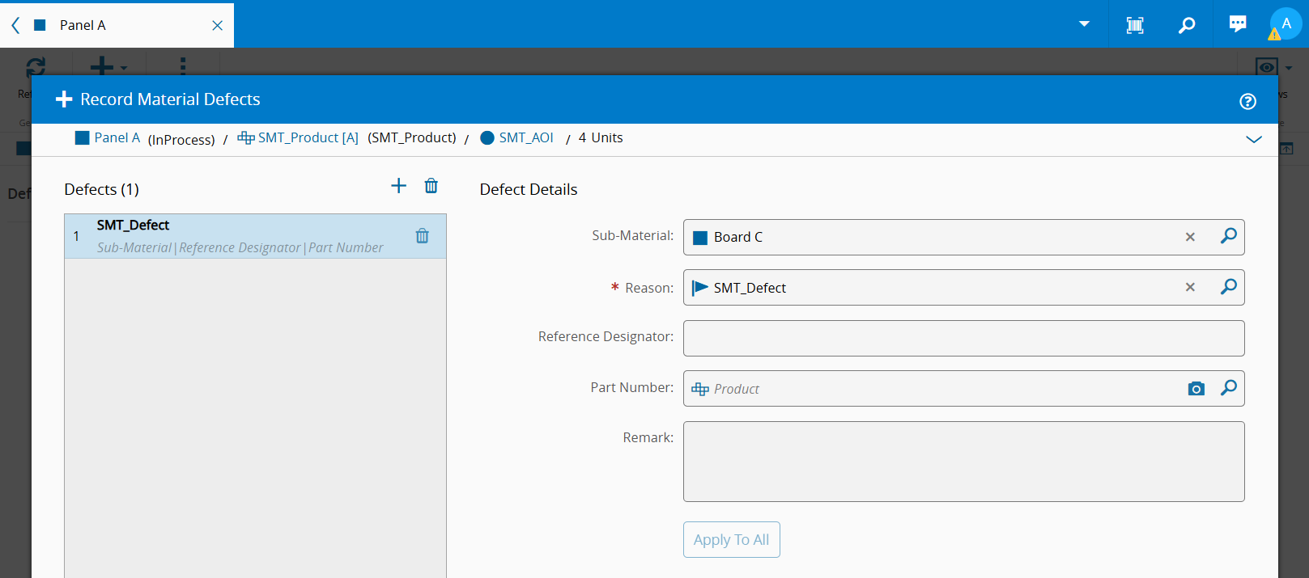Click the trash icon beside Defects header
1309x578 pixels.
(x=431, y=186)
